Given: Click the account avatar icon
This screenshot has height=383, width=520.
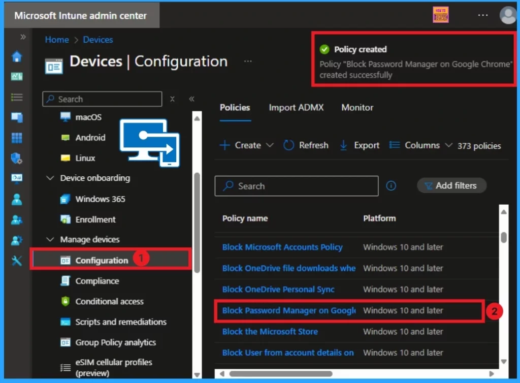Looking at the screenshot, I should tap(508, 15).
